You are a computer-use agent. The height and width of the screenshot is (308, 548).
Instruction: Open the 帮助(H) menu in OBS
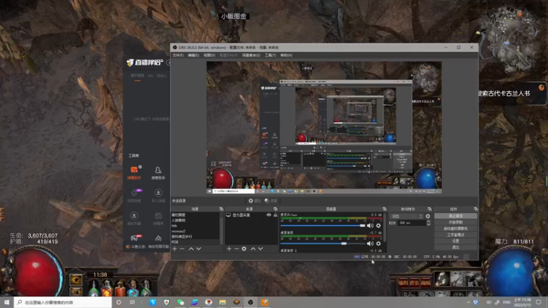pyautogui.click(x=286, y=55)
